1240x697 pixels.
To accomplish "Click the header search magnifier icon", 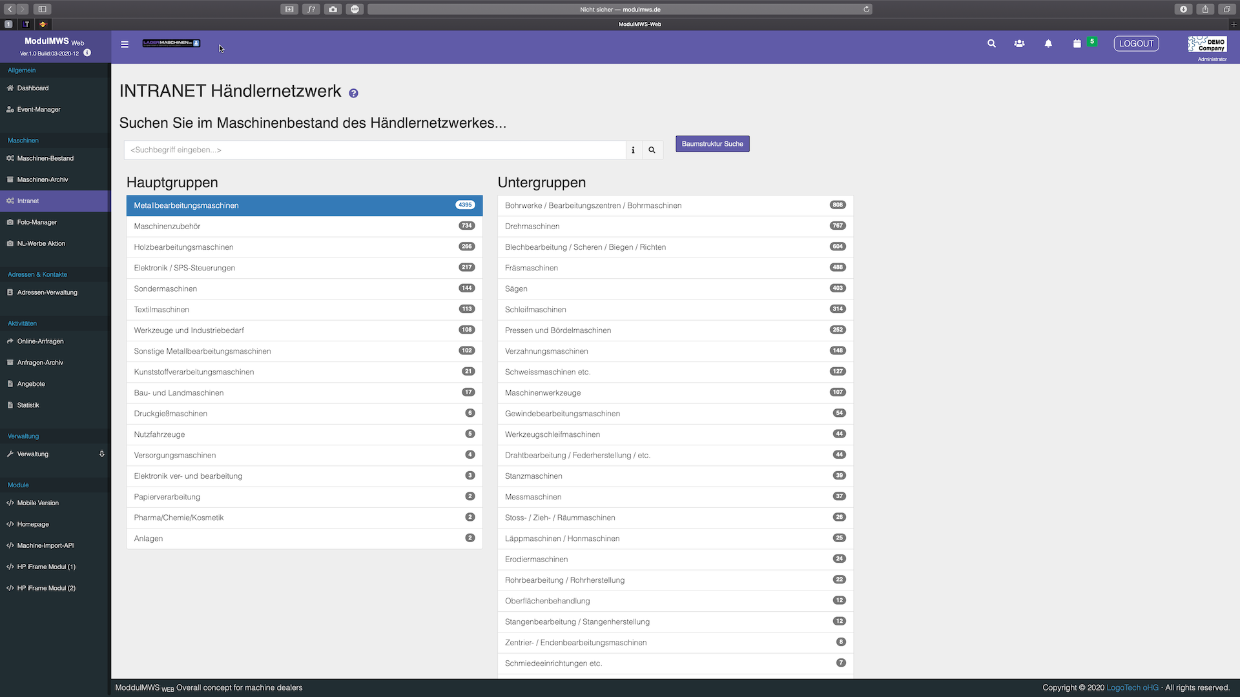I will (991, 44).
